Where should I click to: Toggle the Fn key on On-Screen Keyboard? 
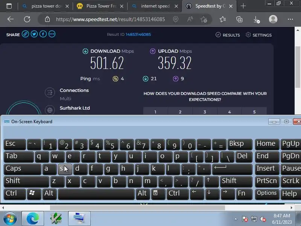pyautogui.click(x=244, y=194)
